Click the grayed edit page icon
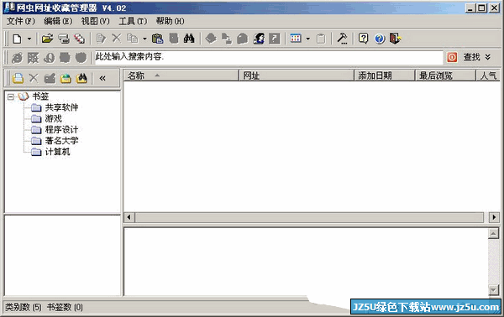The height and width of the screenshot is (317, 504). click(x=101, y=39)
